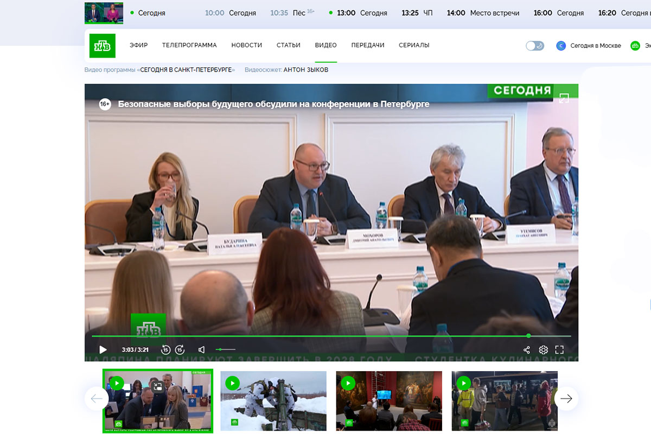
Task: Show next video thumbnails with right arrow
Action: [566, 399]
